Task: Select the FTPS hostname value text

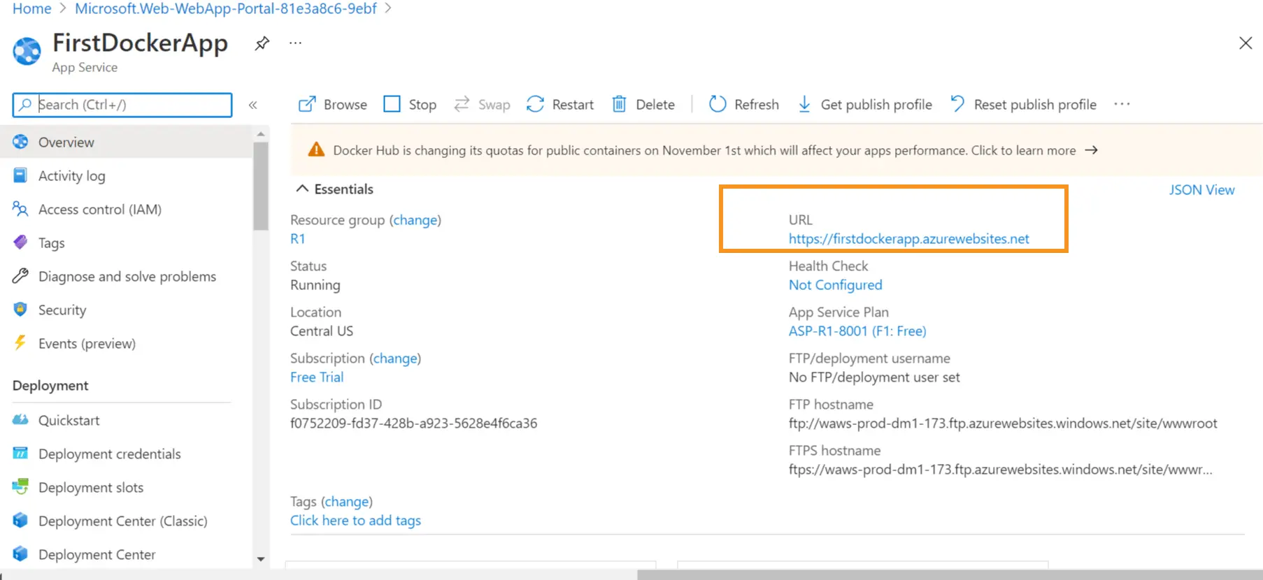Action: (1001, 469)
